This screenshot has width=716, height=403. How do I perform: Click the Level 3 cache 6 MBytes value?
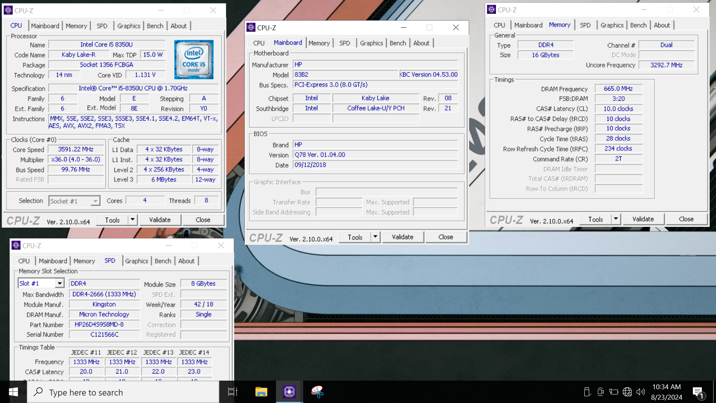tap(164, 179)
